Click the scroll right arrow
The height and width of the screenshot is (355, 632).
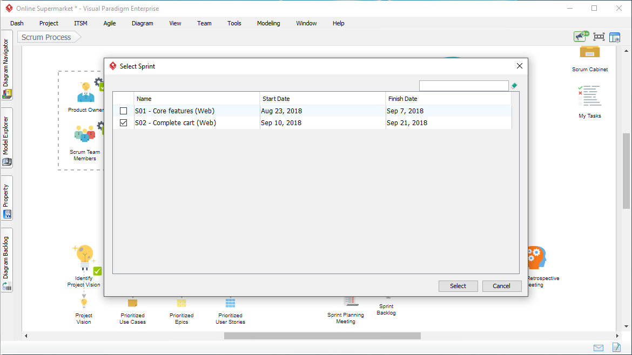[617, 336]
